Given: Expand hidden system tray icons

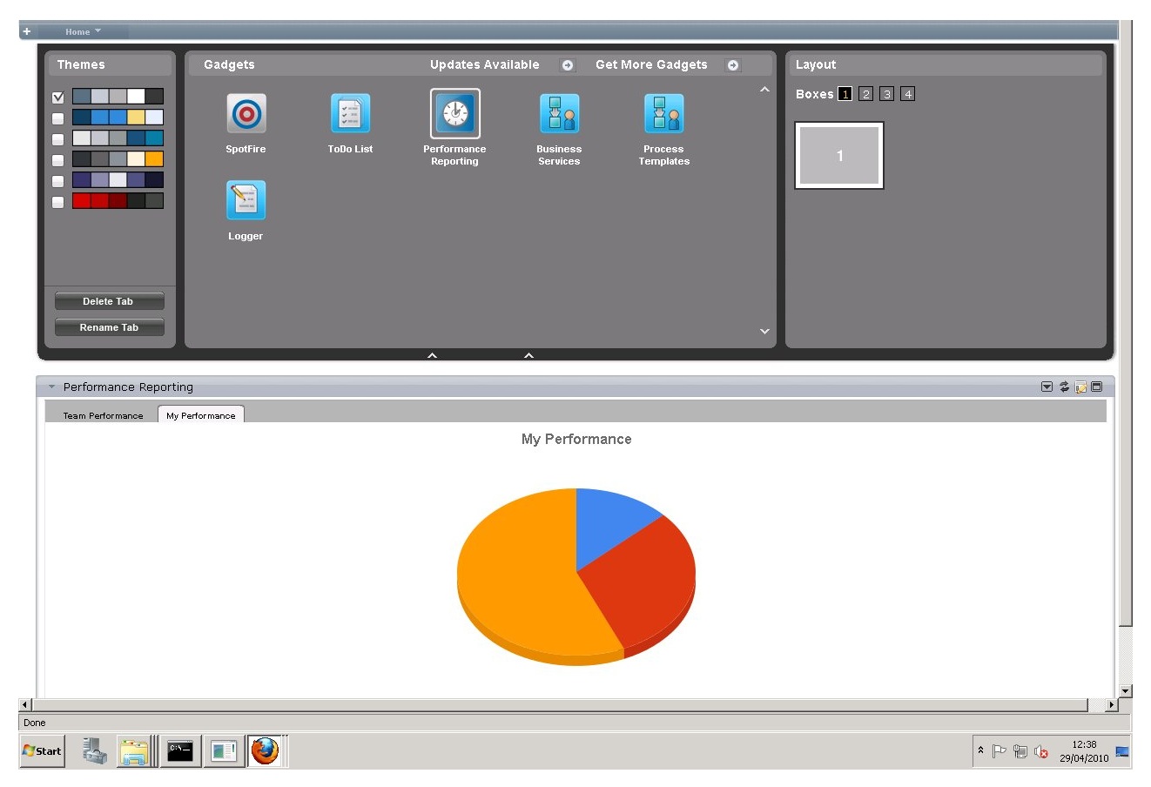Looking at the screenshot, I should pos(981,750).
